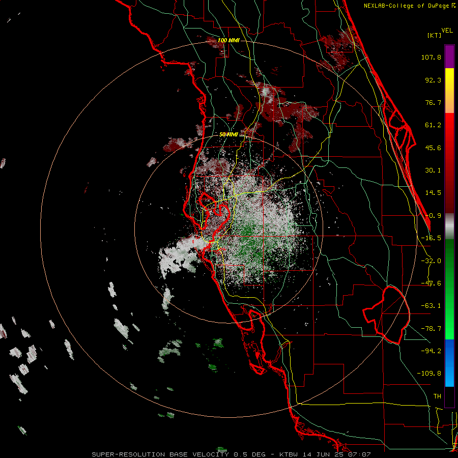This screenshot has width=458, height=458.
Task: Select the 45.6 velocity scale value
Action: (433, 148)
